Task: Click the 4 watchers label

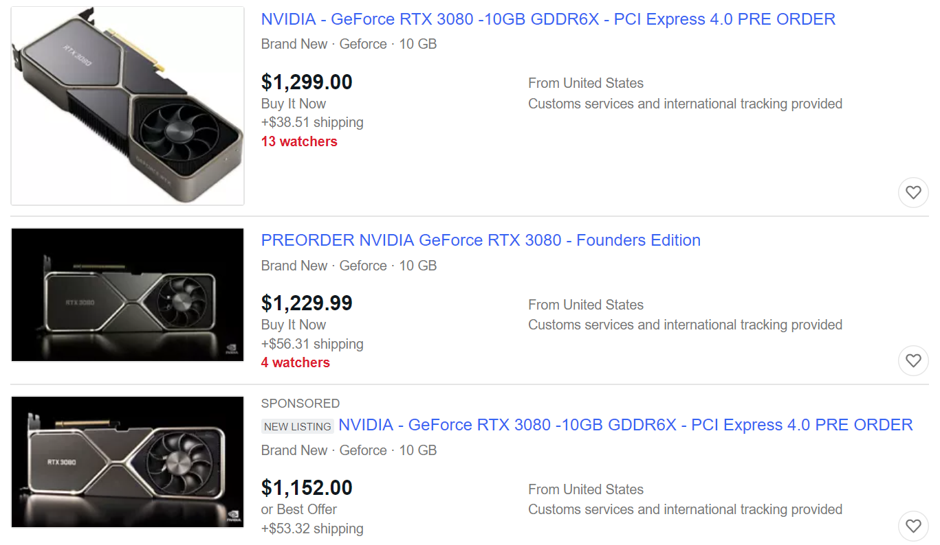Action: coord(296,362)
